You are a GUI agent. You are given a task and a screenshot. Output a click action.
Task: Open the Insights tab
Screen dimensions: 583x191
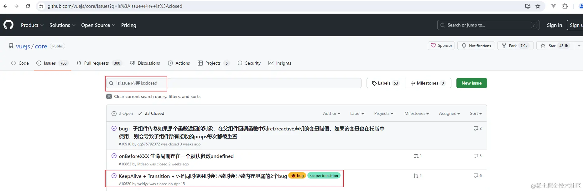(280, 63)
